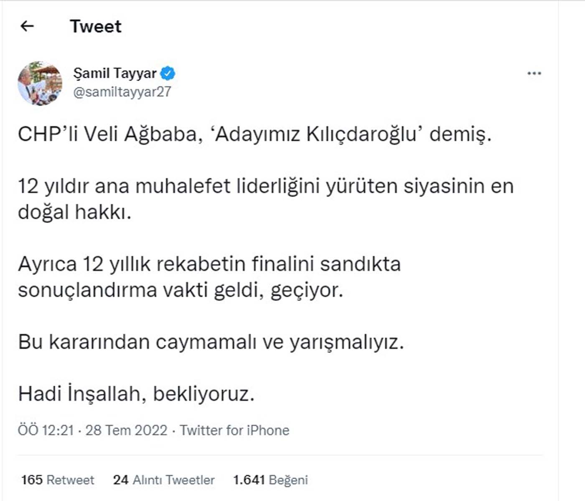Screen dimensions: 585x501
Task: Open the @samiltayyar27 profile handle
Action: click(x=121, y=92)
